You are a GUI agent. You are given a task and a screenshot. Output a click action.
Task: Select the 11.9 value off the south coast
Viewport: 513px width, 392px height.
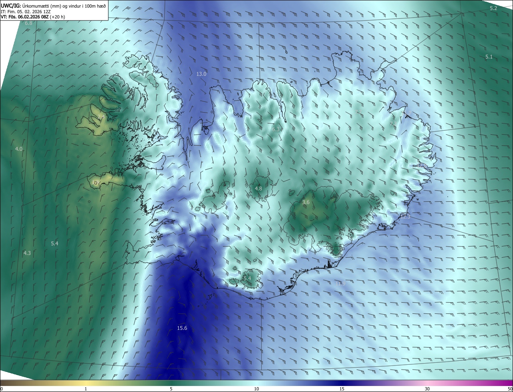[x=340, y=283]
